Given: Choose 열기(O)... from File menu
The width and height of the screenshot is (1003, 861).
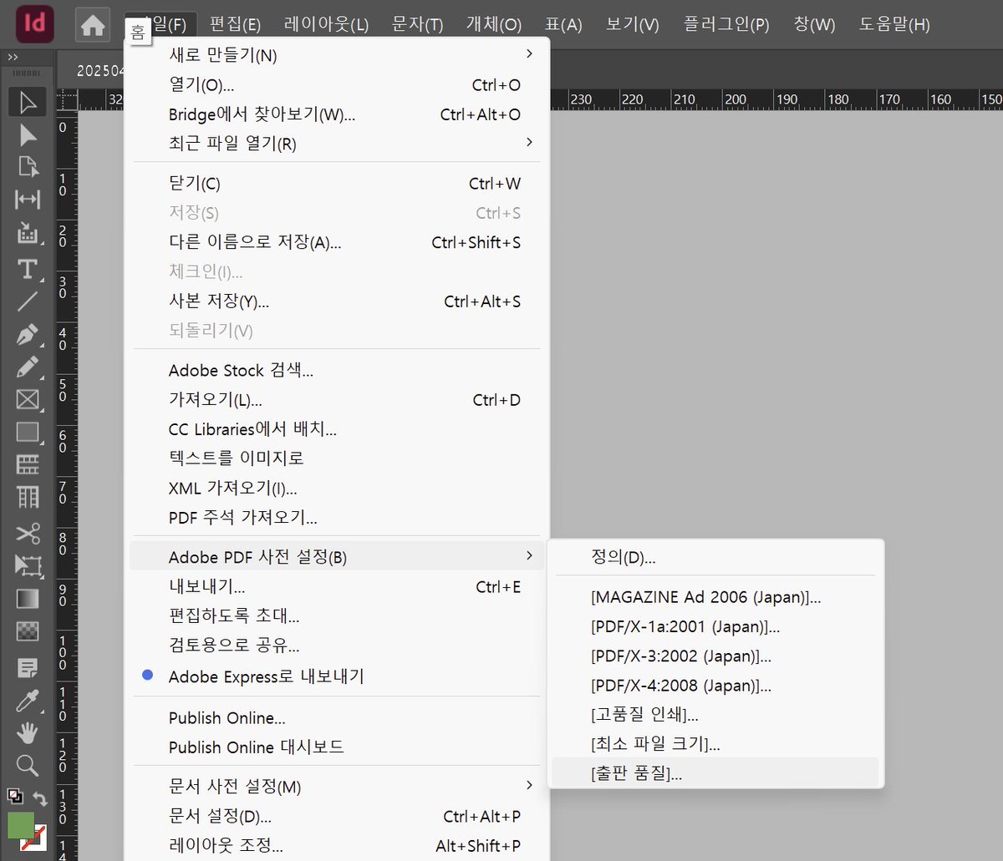Looking at the screenshot, I should 337,85.
